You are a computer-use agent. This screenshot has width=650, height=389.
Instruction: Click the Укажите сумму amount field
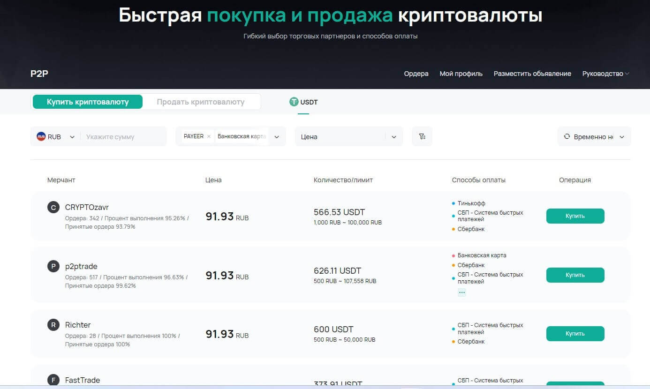click(x=123, y=137)
